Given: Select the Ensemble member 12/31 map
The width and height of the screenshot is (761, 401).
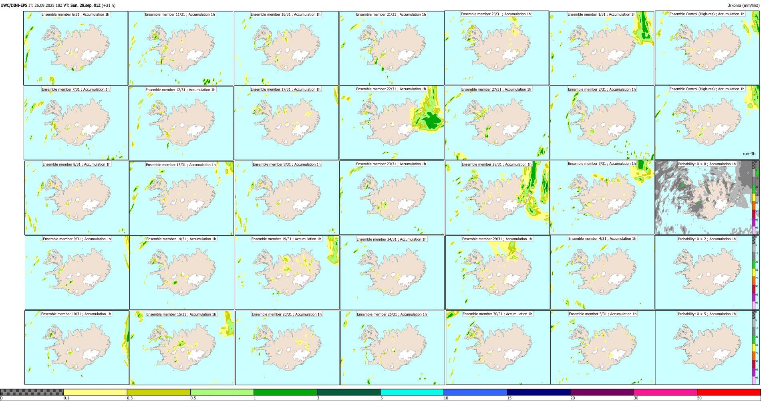Looking at the screenshot, I should (x=181, y=123).
